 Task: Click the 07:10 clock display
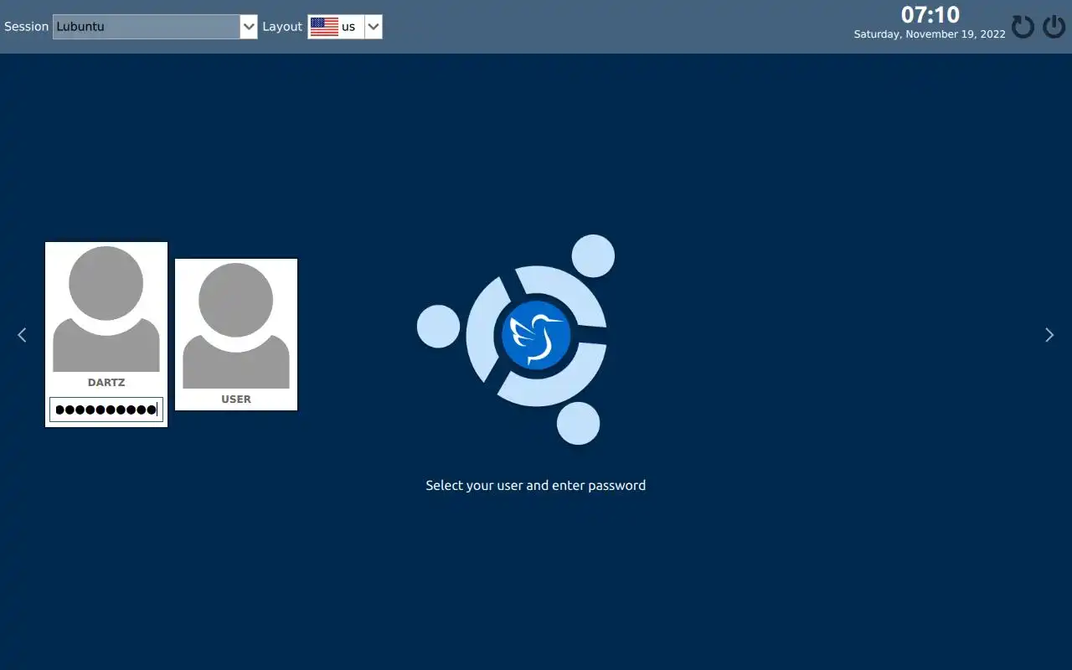[930, 14]
